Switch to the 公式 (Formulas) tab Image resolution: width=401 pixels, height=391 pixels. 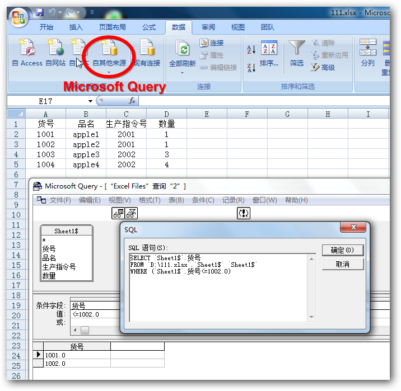(x=149, y=27)
